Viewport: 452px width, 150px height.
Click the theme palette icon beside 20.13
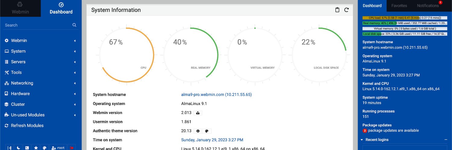pos(207,131)
